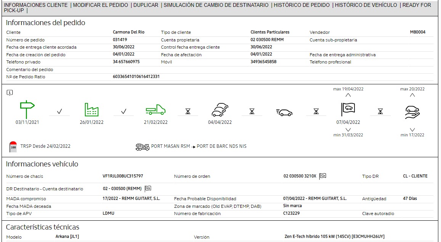Viewport: 441px width, 242px height.
Task: Click PORT DE BARC NDS NIS destination
Action: tap(221, 146)
